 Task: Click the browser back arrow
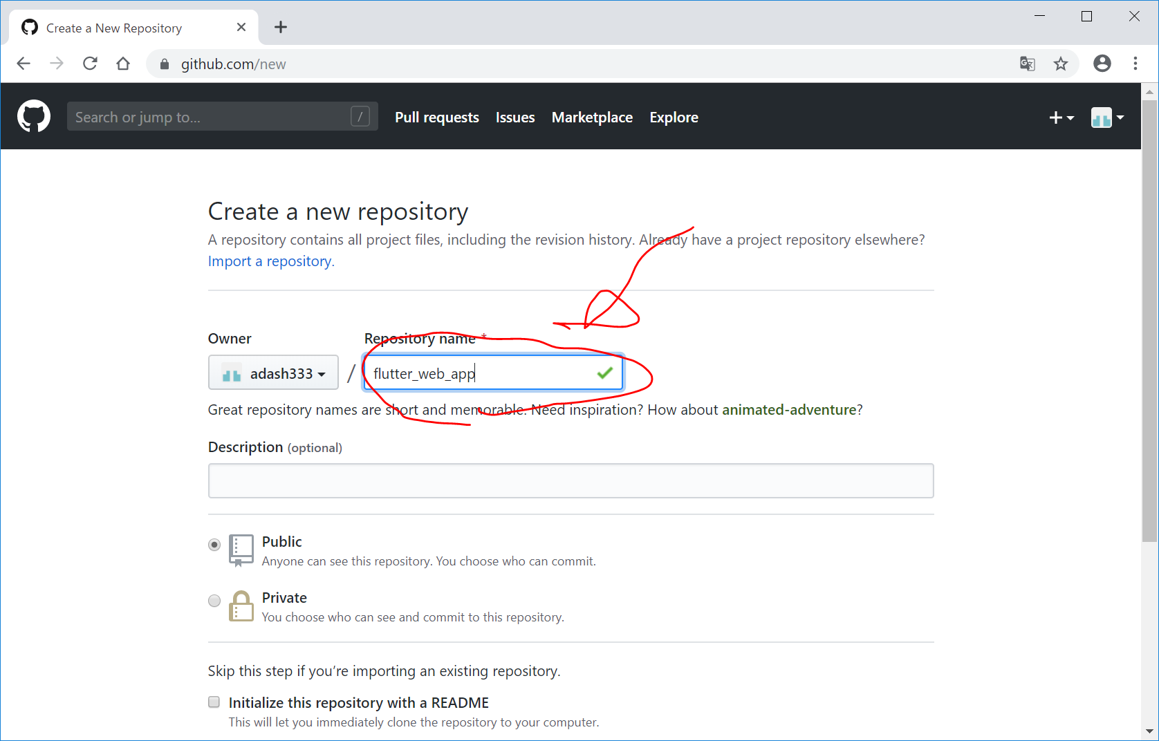point(24,64)
